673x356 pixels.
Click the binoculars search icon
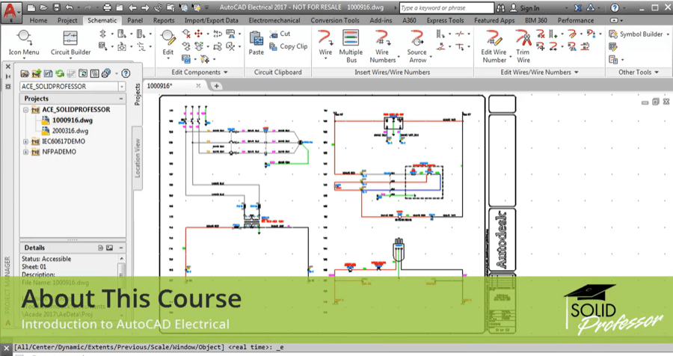coord(500,7)
